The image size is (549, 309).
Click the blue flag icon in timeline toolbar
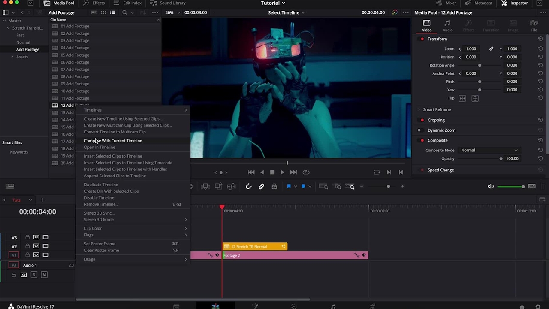[289, 186]
